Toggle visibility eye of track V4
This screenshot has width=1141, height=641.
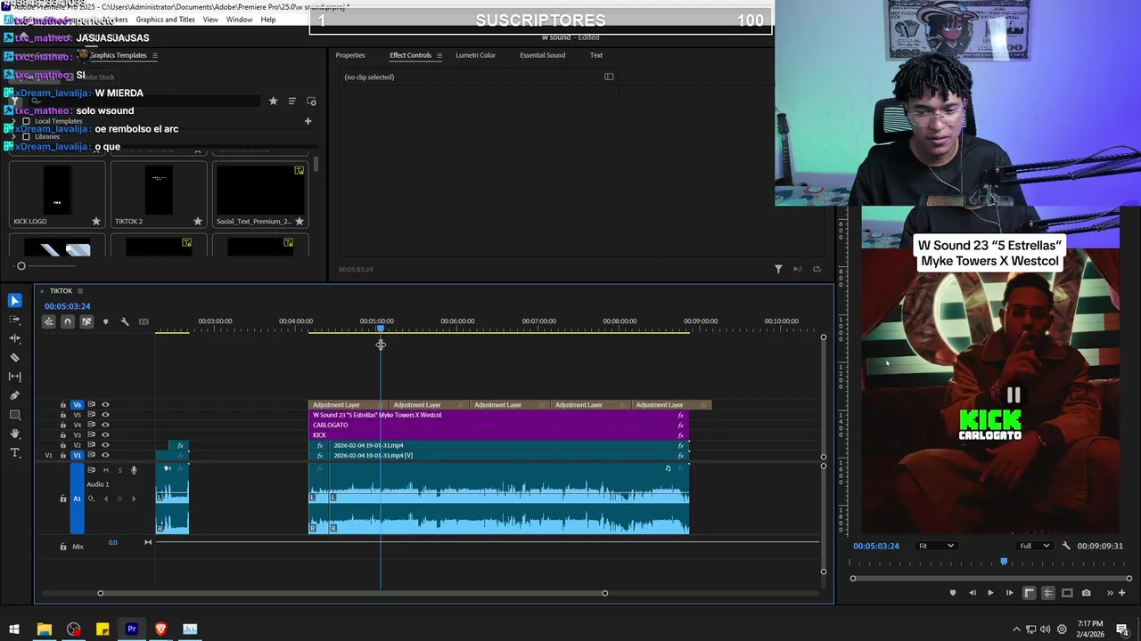pos(105,425)
